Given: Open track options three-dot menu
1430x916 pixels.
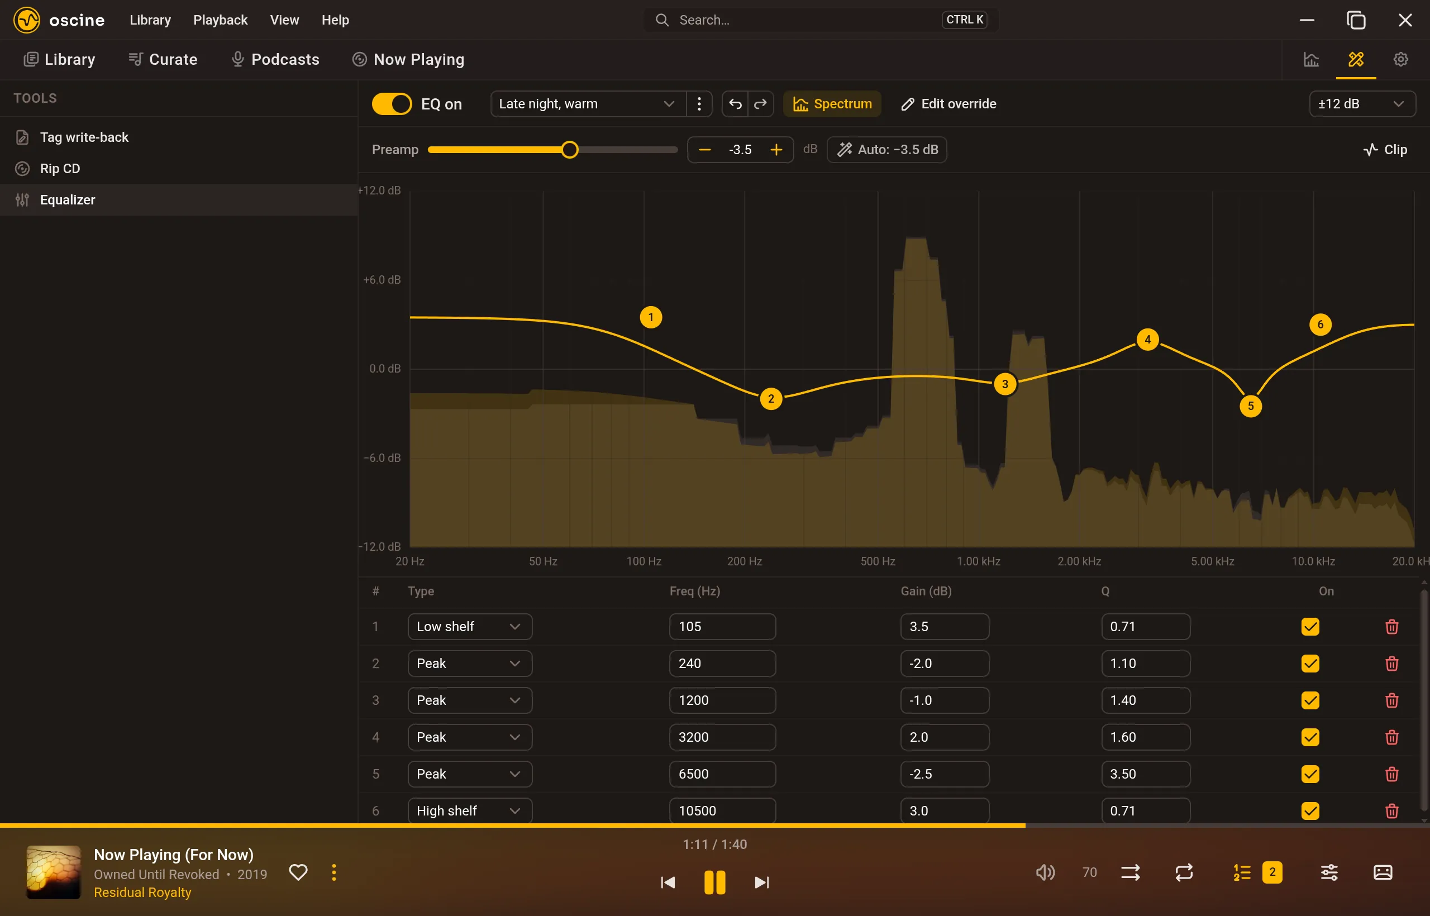Looking at the screenshot, I should click(x=333, y=872).
